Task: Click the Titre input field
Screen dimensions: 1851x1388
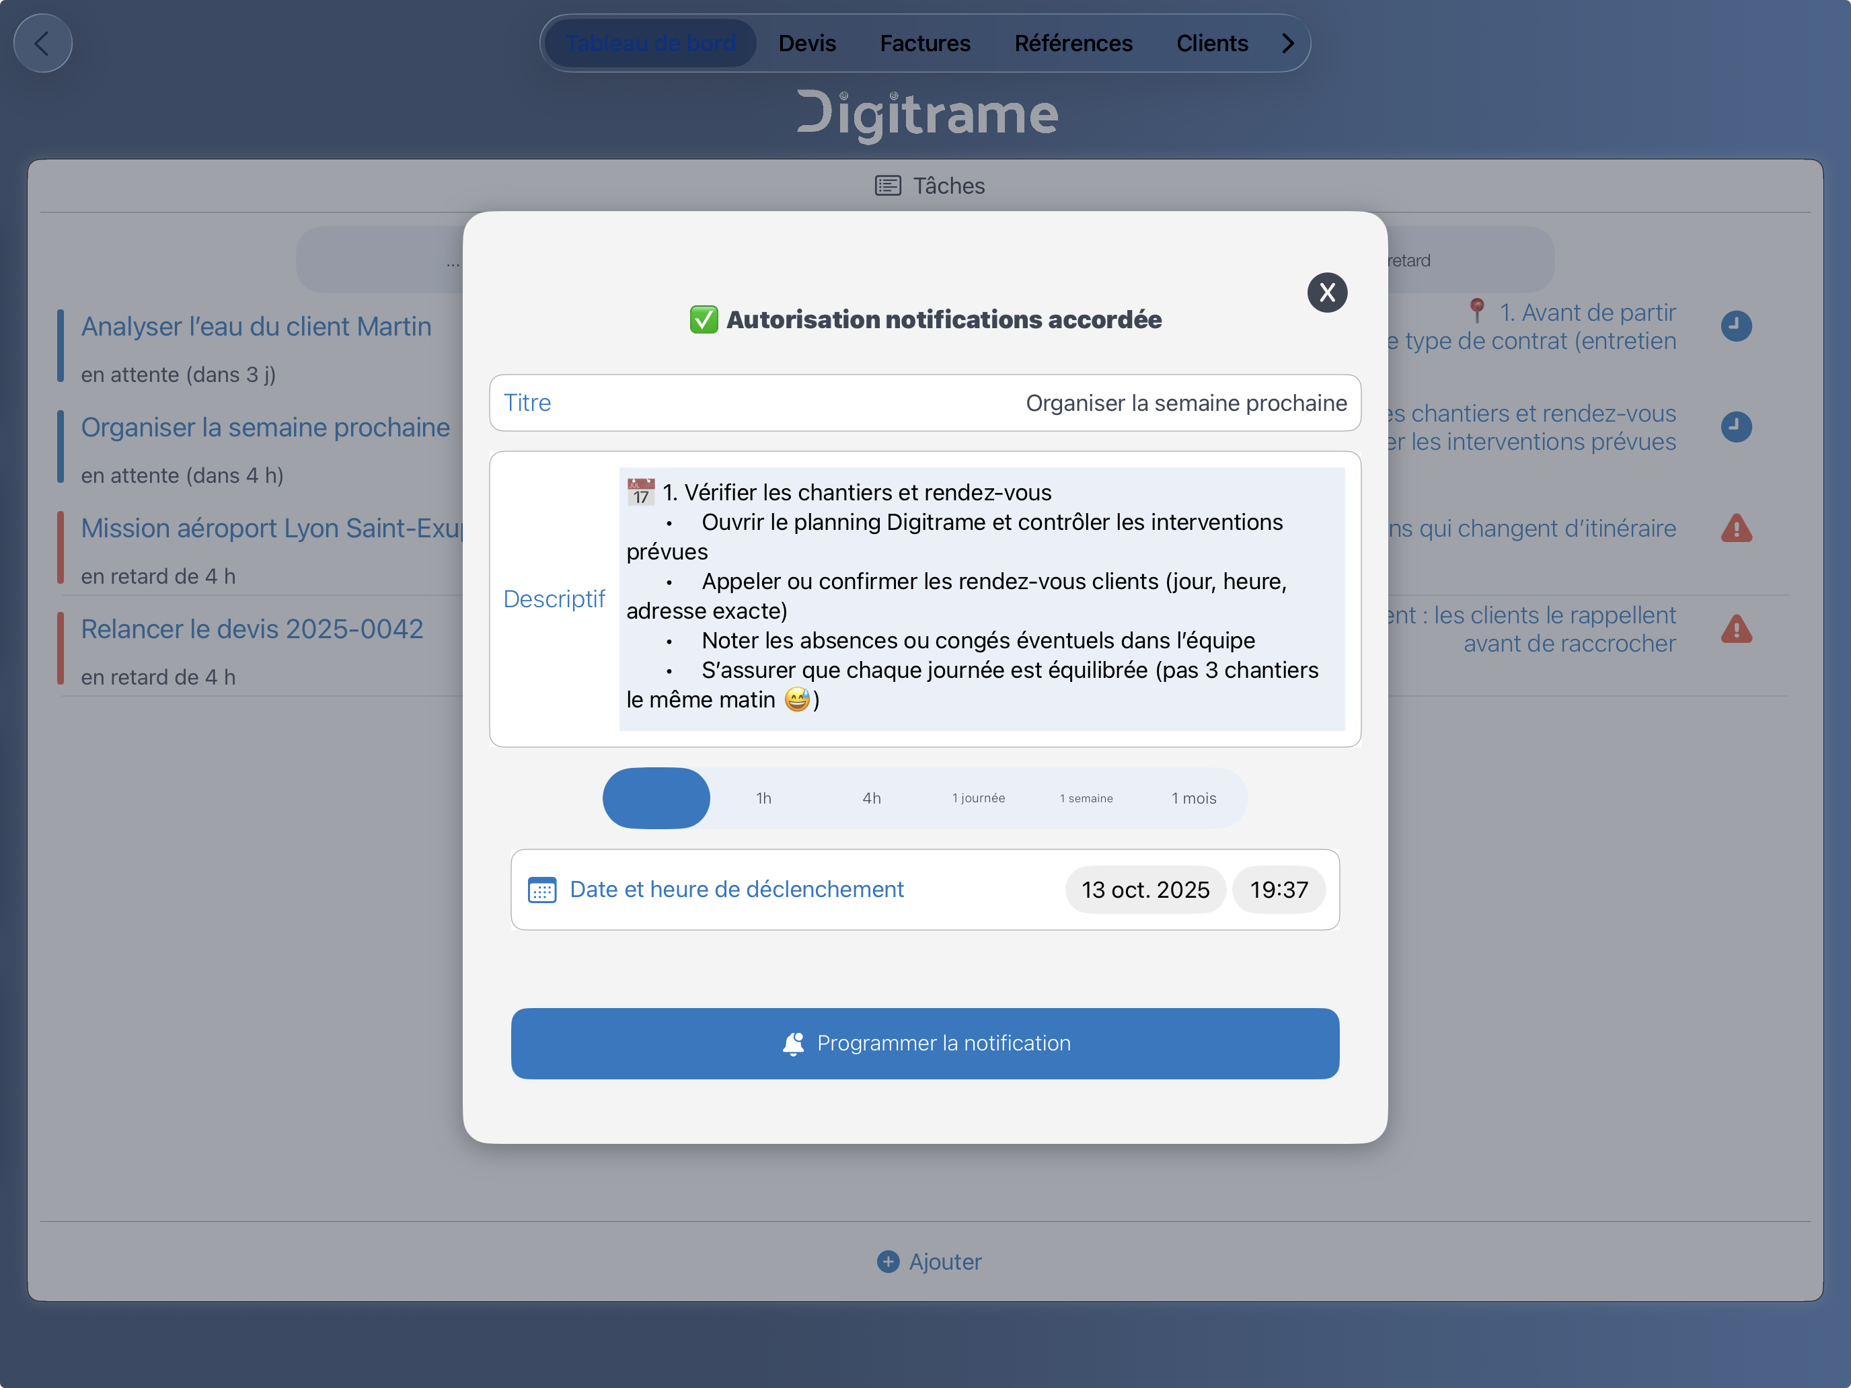Action: point(925,403)
